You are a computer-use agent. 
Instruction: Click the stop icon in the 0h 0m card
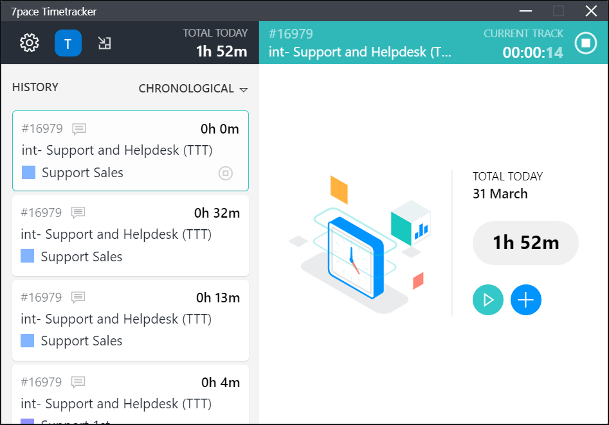point(226,173)
